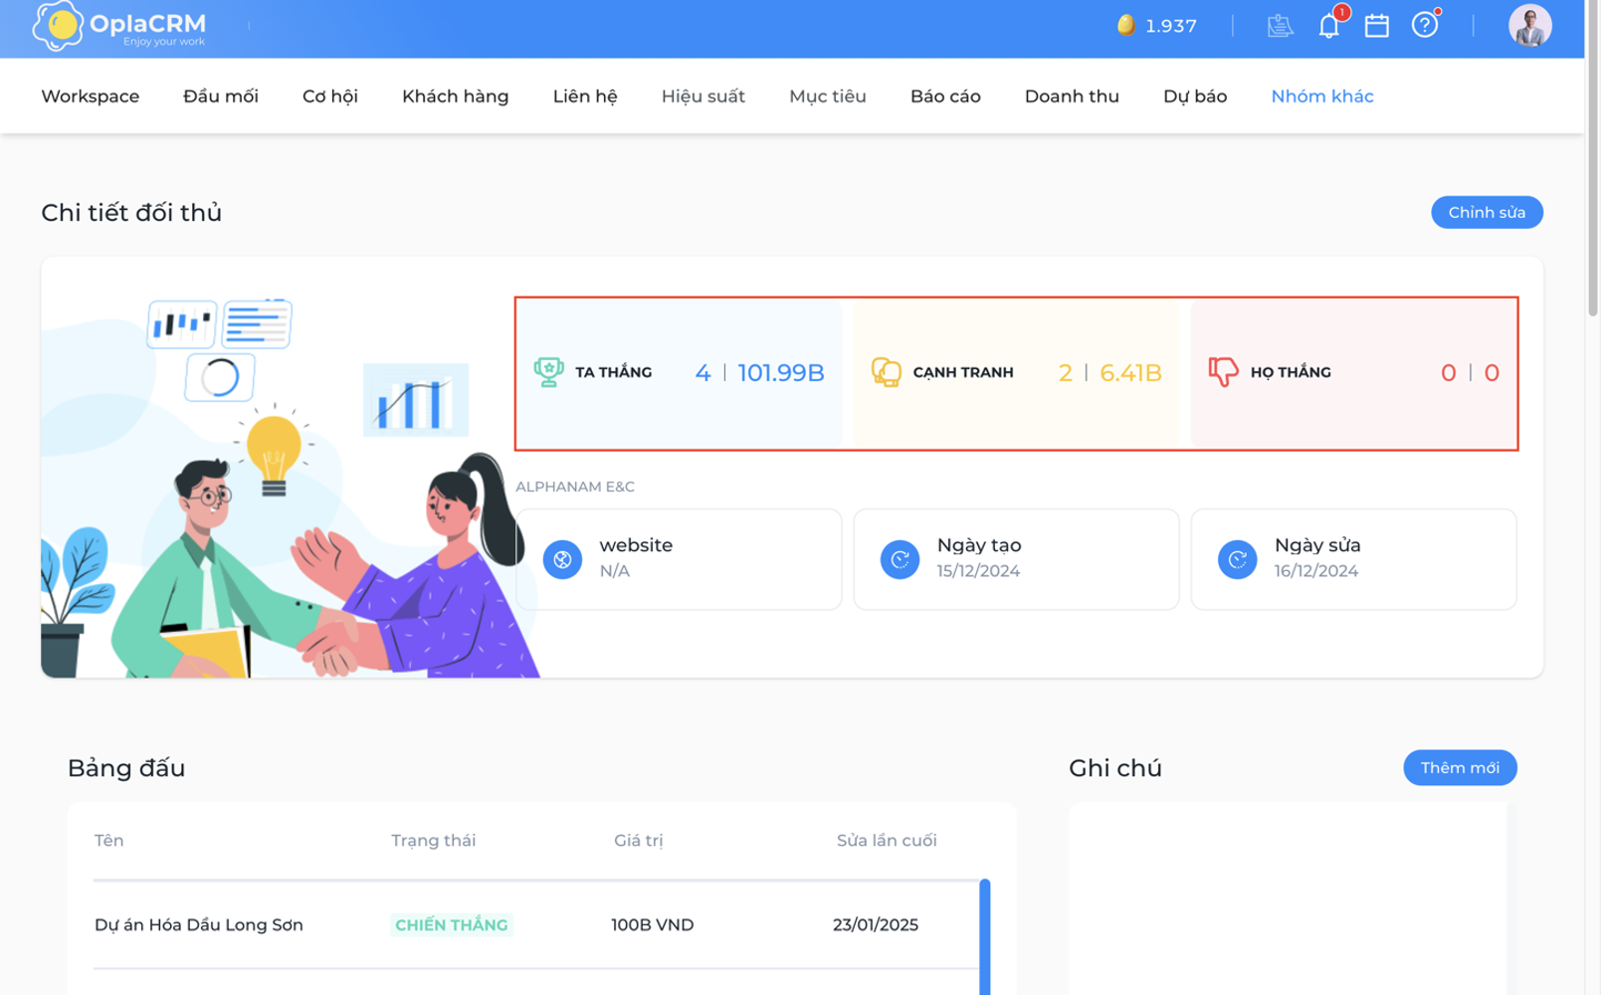Screen dimensions: 1602x999
Task: Go to the Doanh thu tab
Action: (1072, 97)
